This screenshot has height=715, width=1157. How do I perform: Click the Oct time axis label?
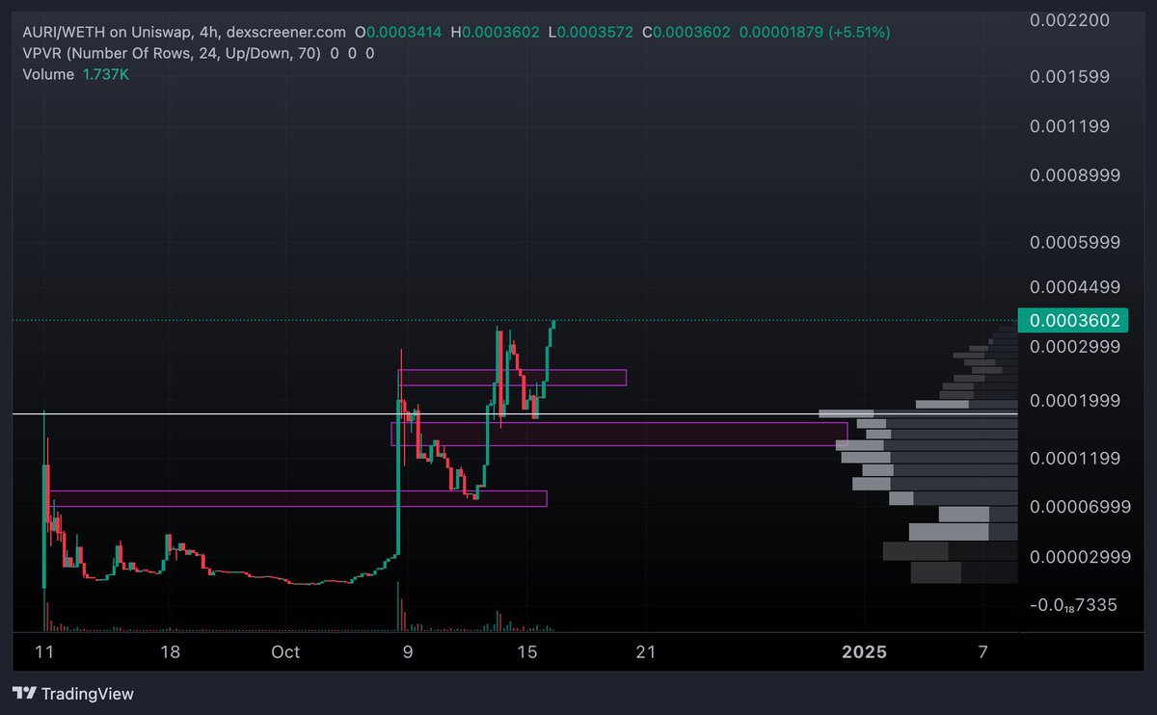click(285, 652)
